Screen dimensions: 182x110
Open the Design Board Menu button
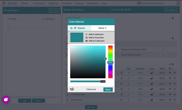[x=54, y=10]
